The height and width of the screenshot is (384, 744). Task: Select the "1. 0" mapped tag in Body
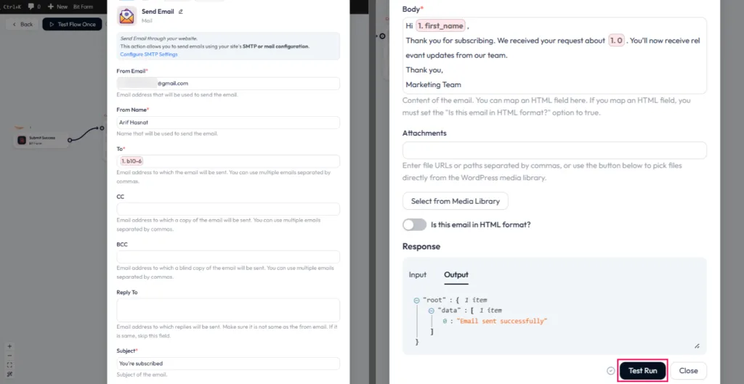(616, 41)
